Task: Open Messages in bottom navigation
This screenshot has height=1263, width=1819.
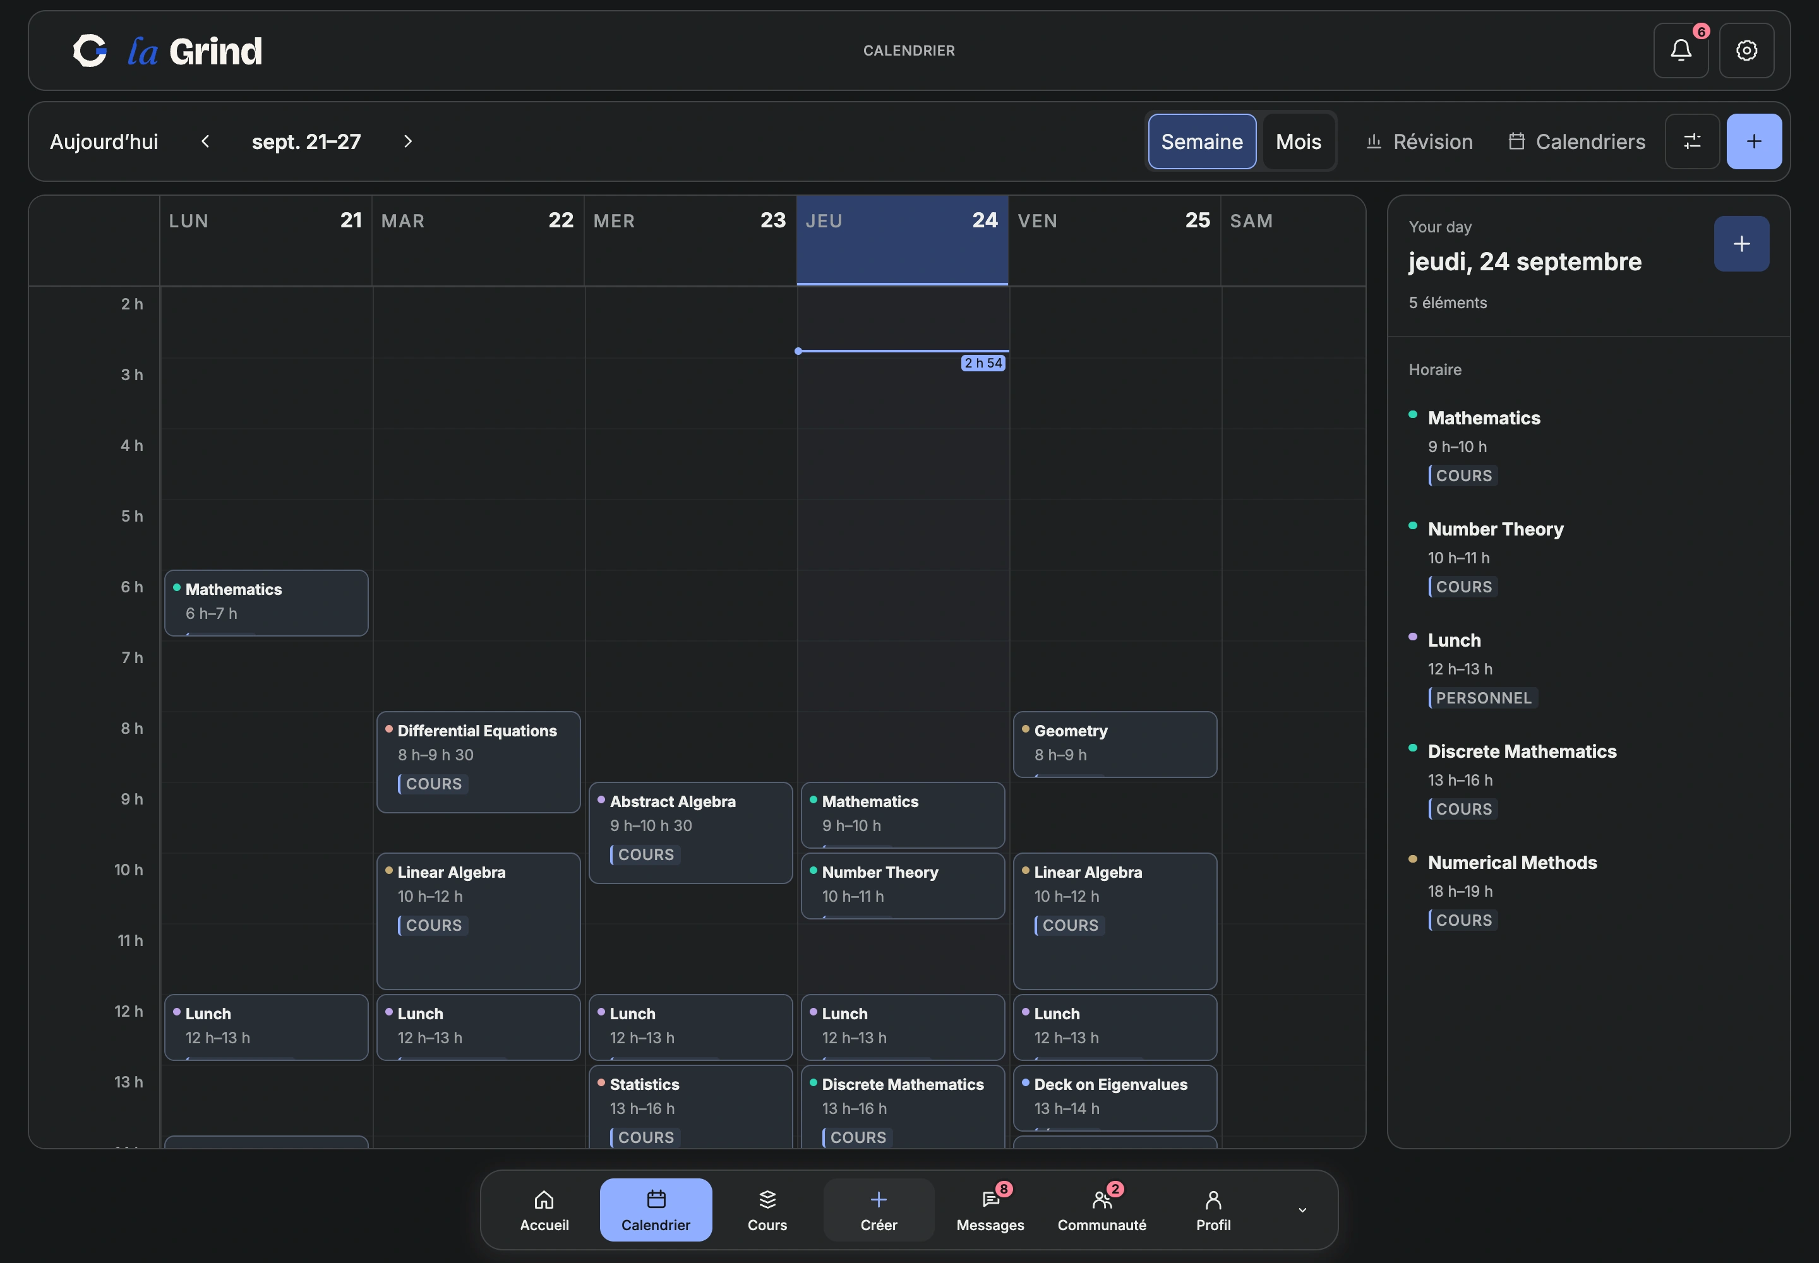Action: click(x=990, y=1210)
